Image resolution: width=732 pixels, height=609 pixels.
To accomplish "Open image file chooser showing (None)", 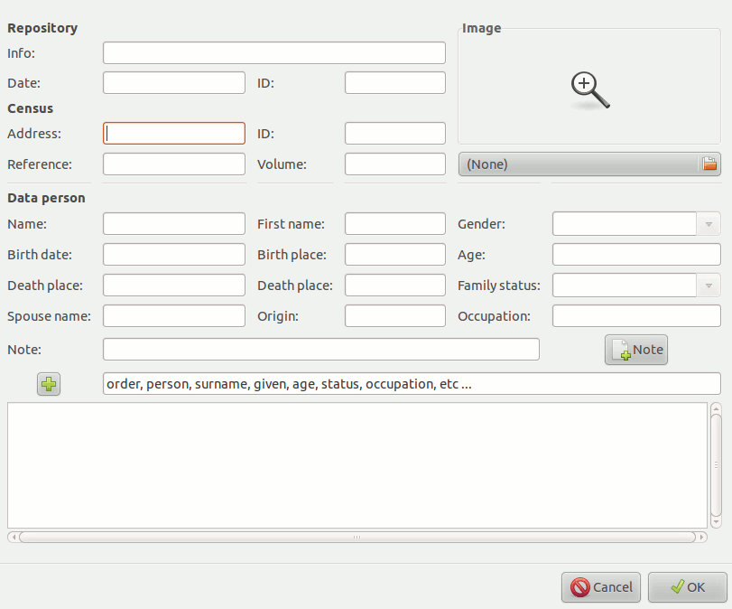I will (589, 164).
